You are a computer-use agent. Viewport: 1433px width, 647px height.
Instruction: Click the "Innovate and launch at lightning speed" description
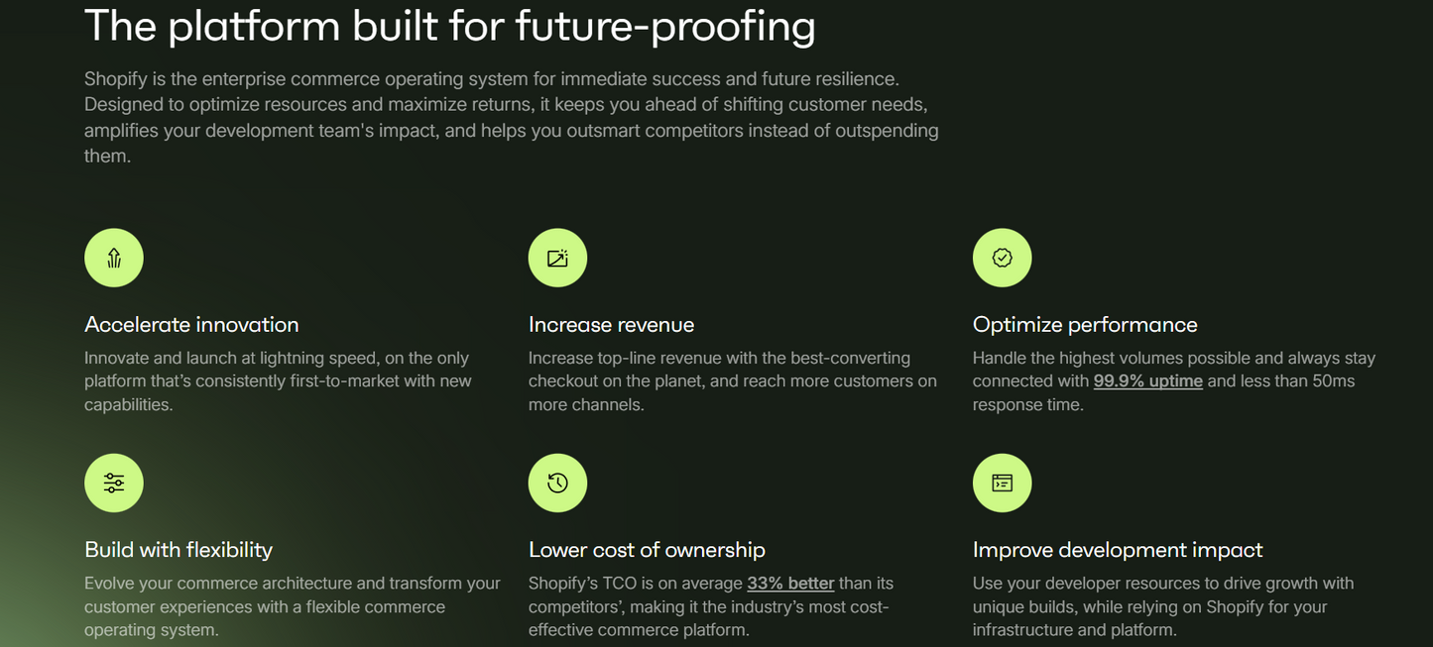[x=278, y=381]
